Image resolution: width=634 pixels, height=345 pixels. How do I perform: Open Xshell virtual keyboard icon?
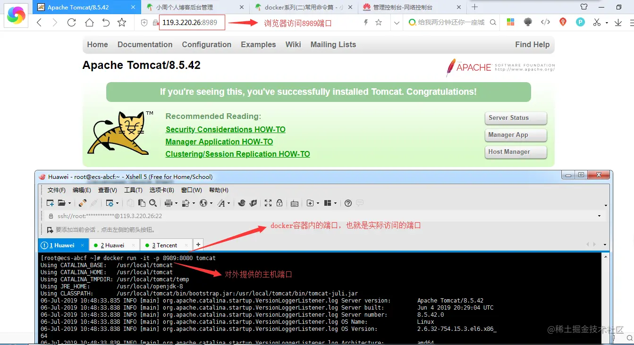(295, 203)
